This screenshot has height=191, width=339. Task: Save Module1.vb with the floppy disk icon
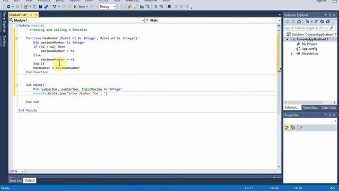pos(40,7)
